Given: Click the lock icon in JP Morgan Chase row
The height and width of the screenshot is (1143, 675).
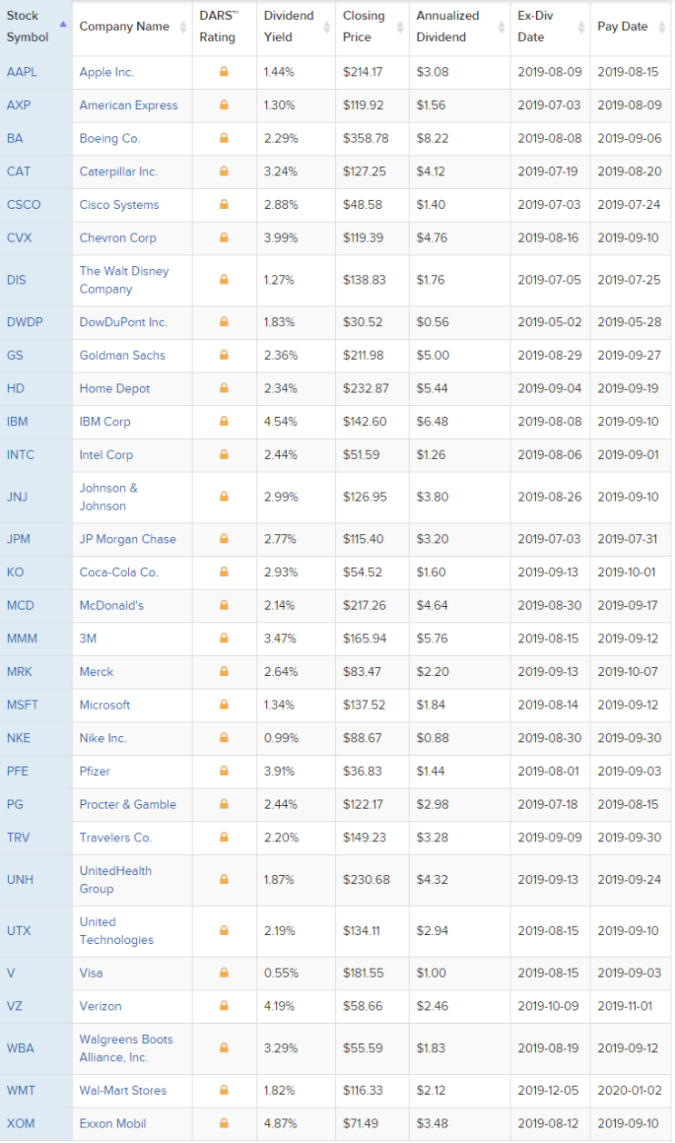Looking at the screenshot, I should pyautogui.click(x=224, y=539).
